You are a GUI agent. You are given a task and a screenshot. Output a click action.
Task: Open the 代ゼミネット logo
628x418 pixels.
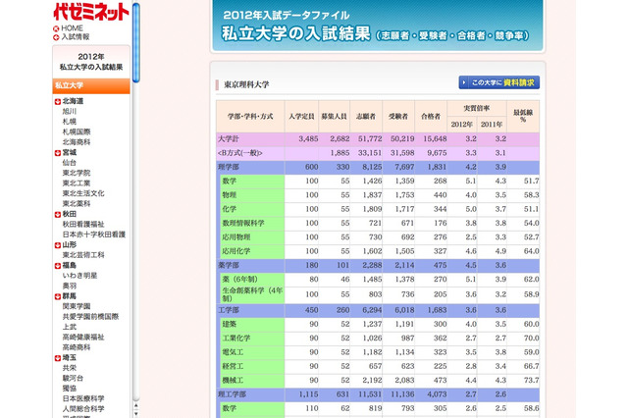coord(91,12)
